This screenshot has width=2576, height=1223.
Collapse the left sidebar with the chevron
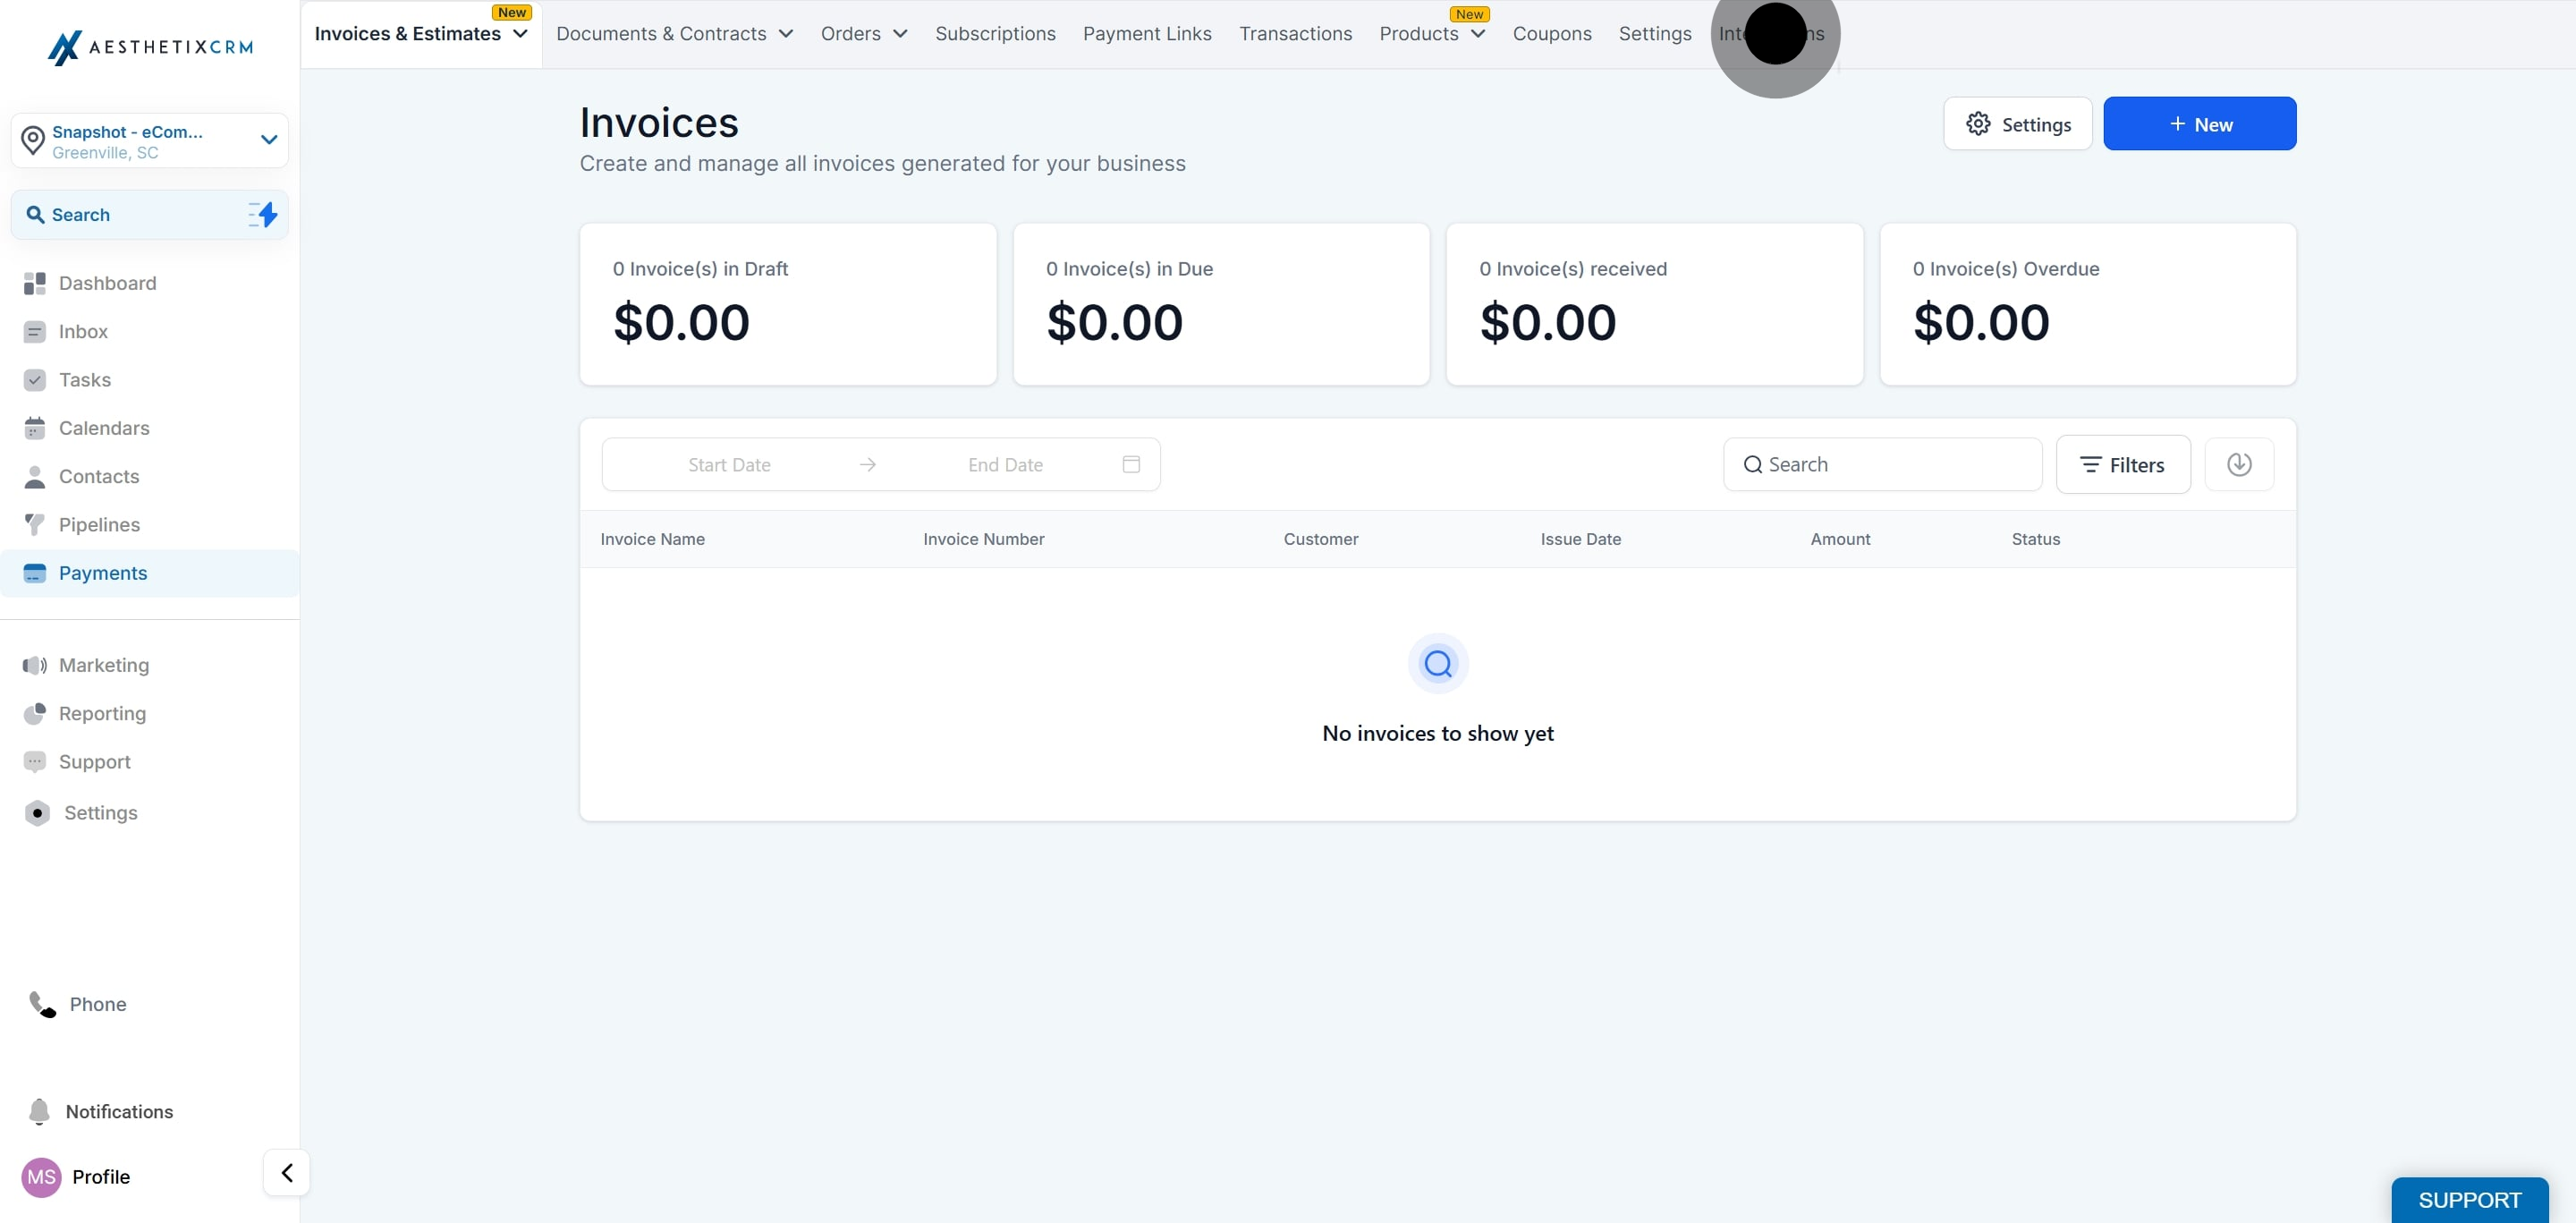tap(285, 1173)
